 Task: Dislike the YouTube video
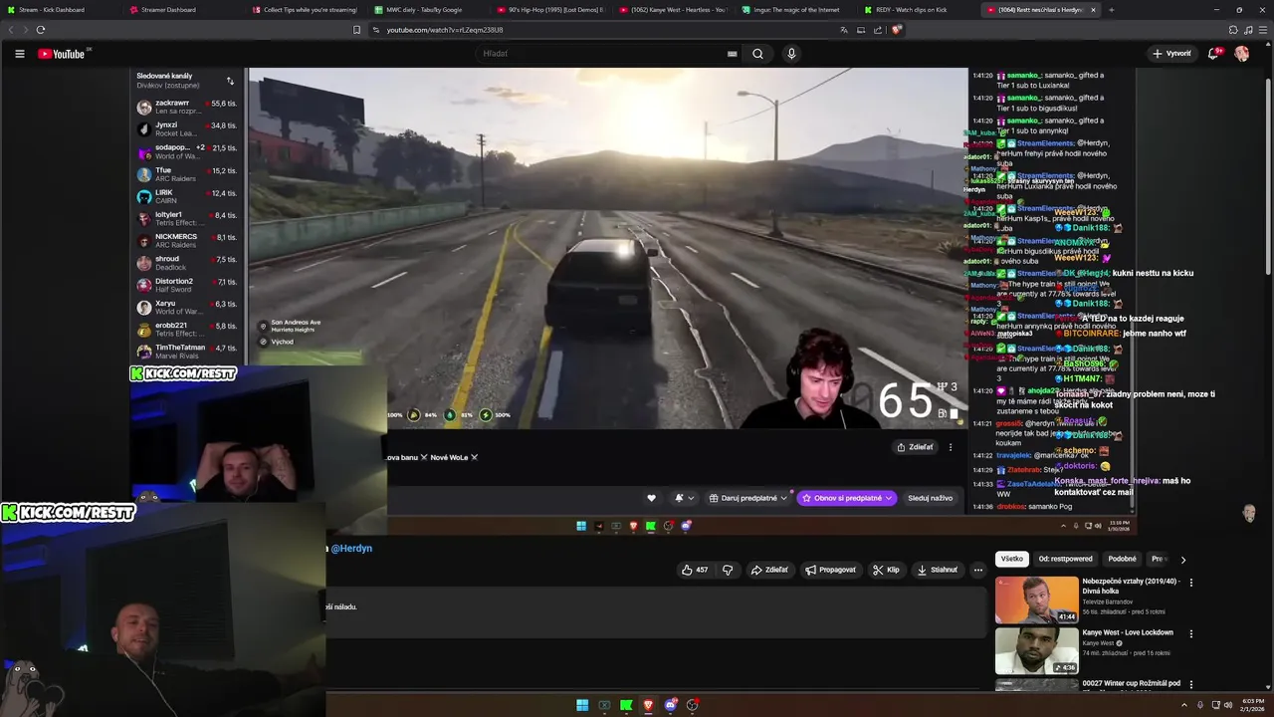[x=728, y=570]
